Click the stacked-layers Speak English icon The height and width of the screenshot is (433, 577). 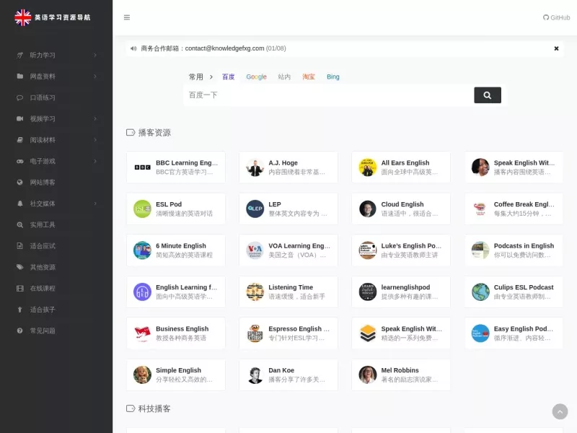tap(368, 333)
